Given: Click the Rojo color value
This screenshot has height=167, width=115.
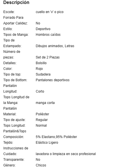Looking at the screenshot, I should [39, 69].
